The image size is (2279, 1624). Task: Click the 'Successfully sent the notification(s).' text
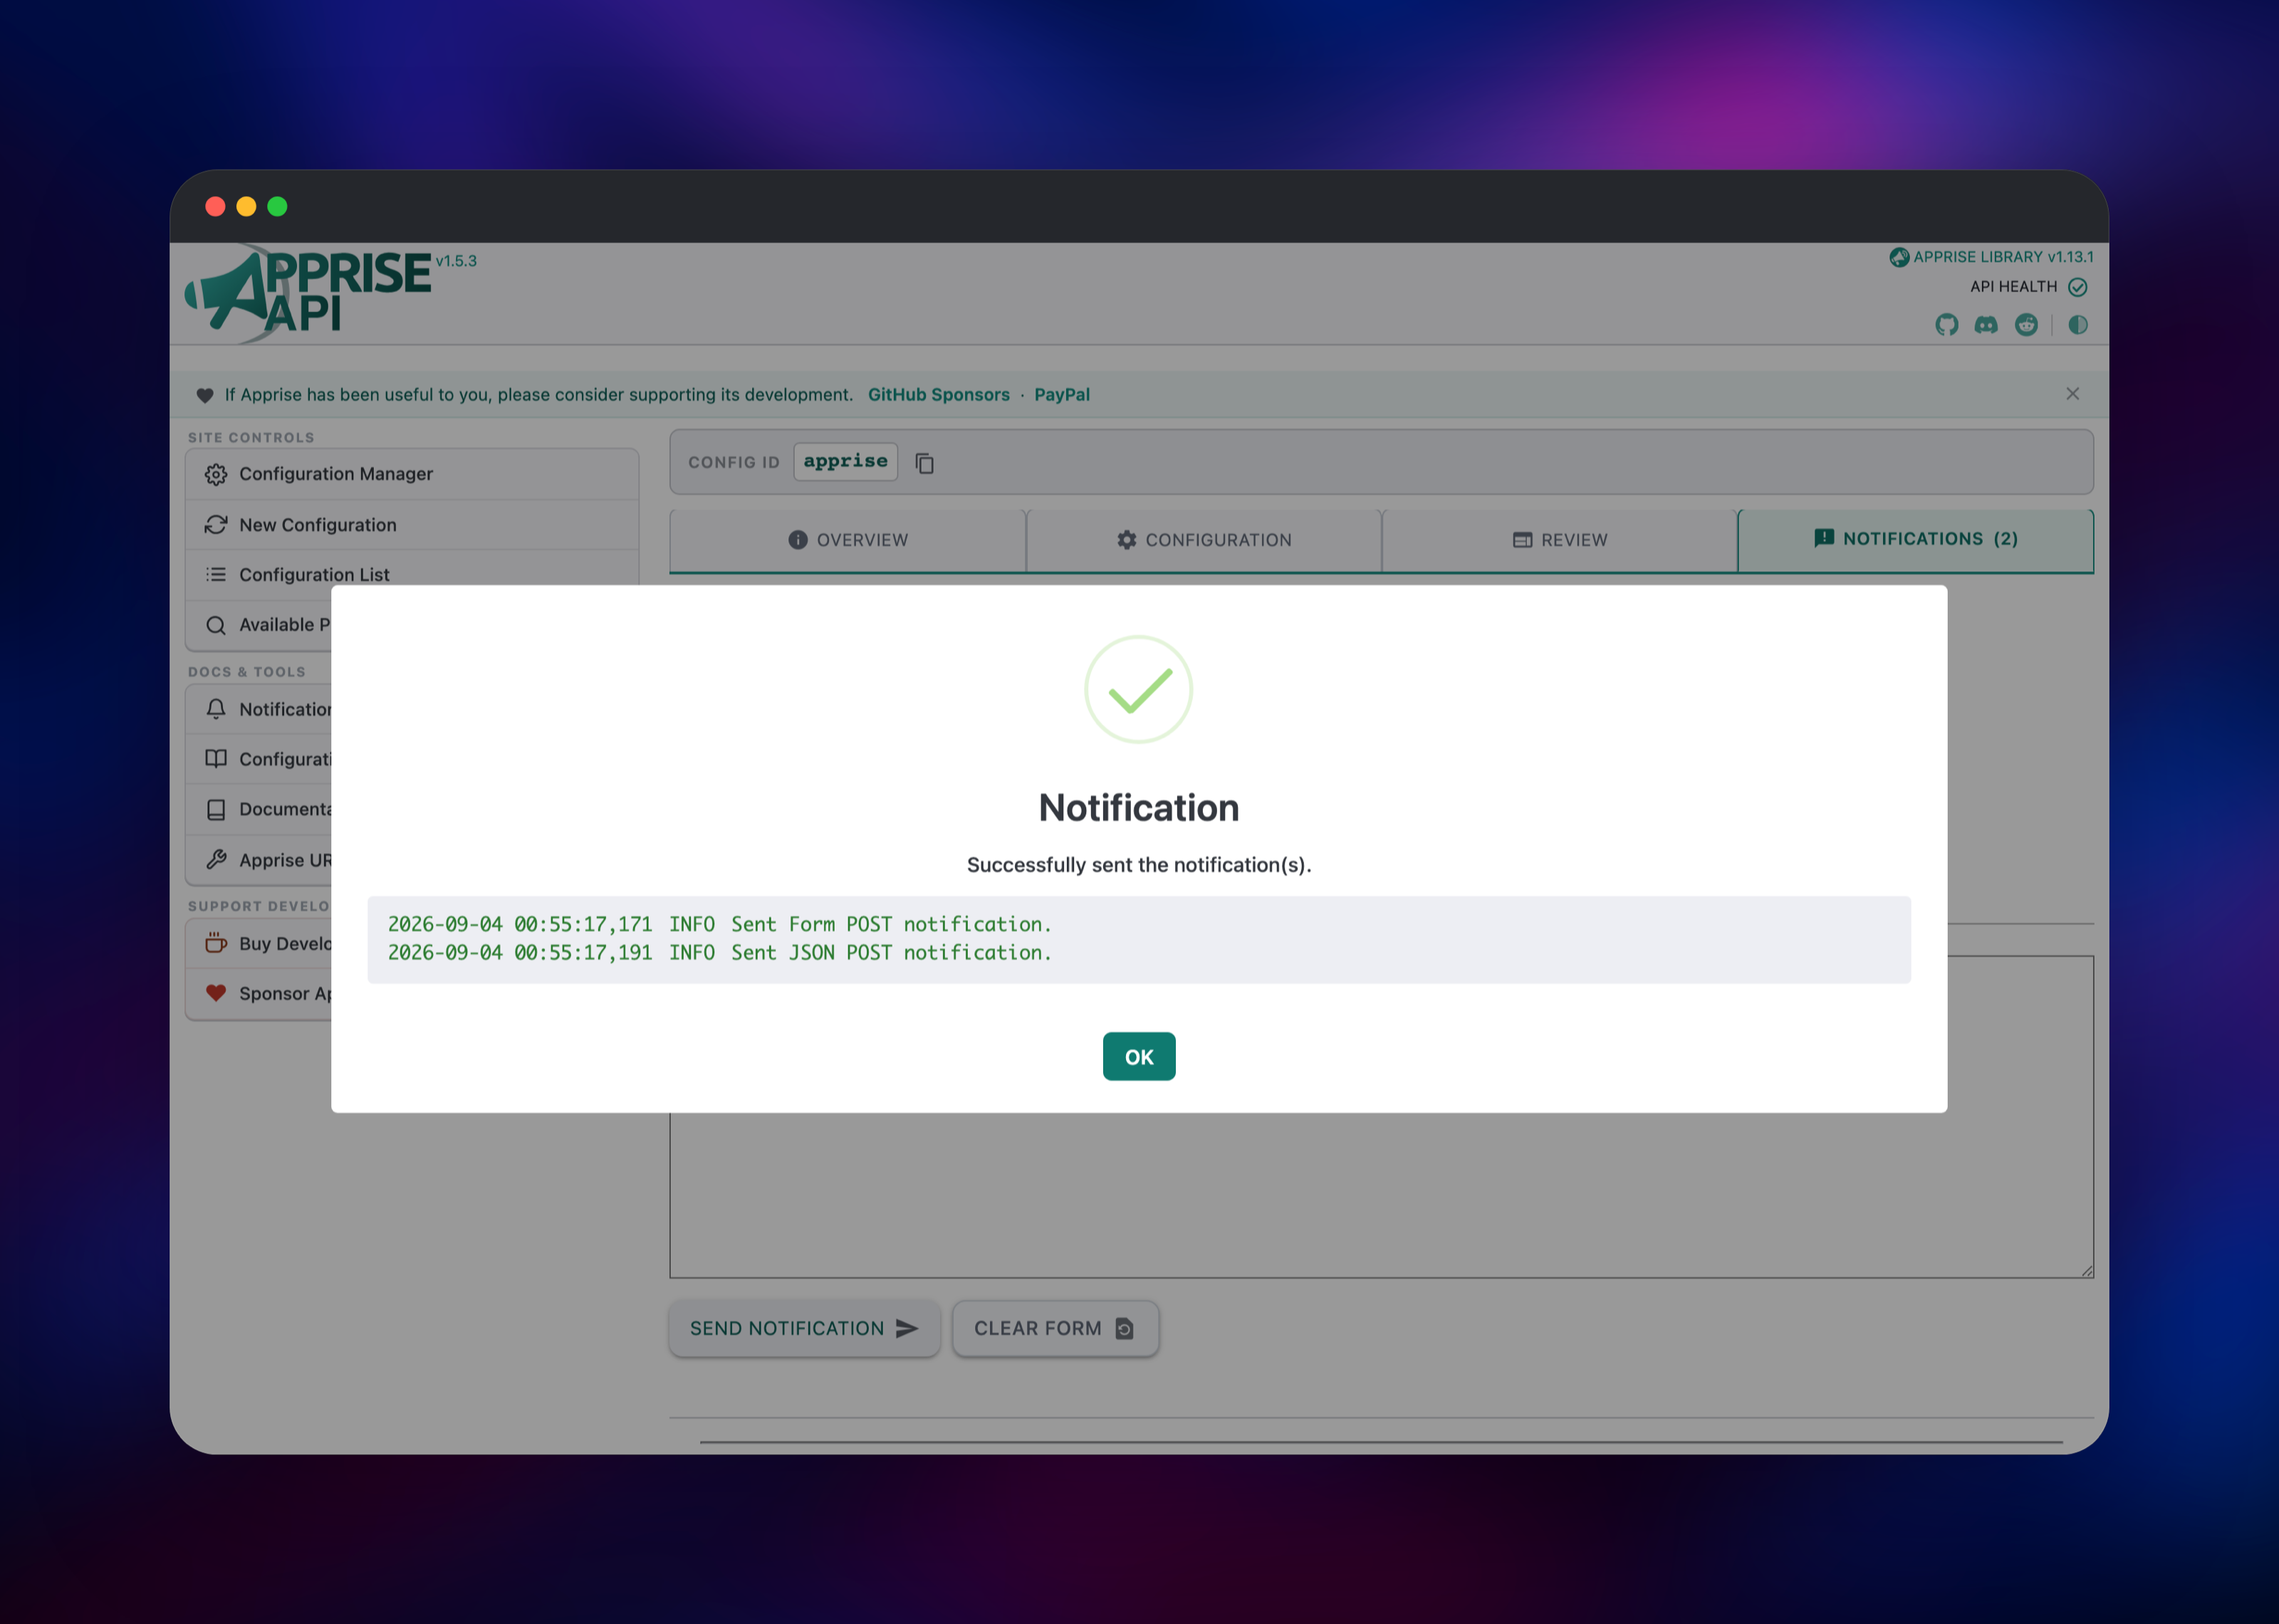coord(1138,865)
